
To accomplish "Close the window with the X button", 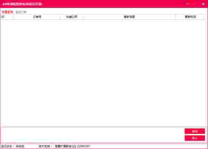I will tap(203, 4).
